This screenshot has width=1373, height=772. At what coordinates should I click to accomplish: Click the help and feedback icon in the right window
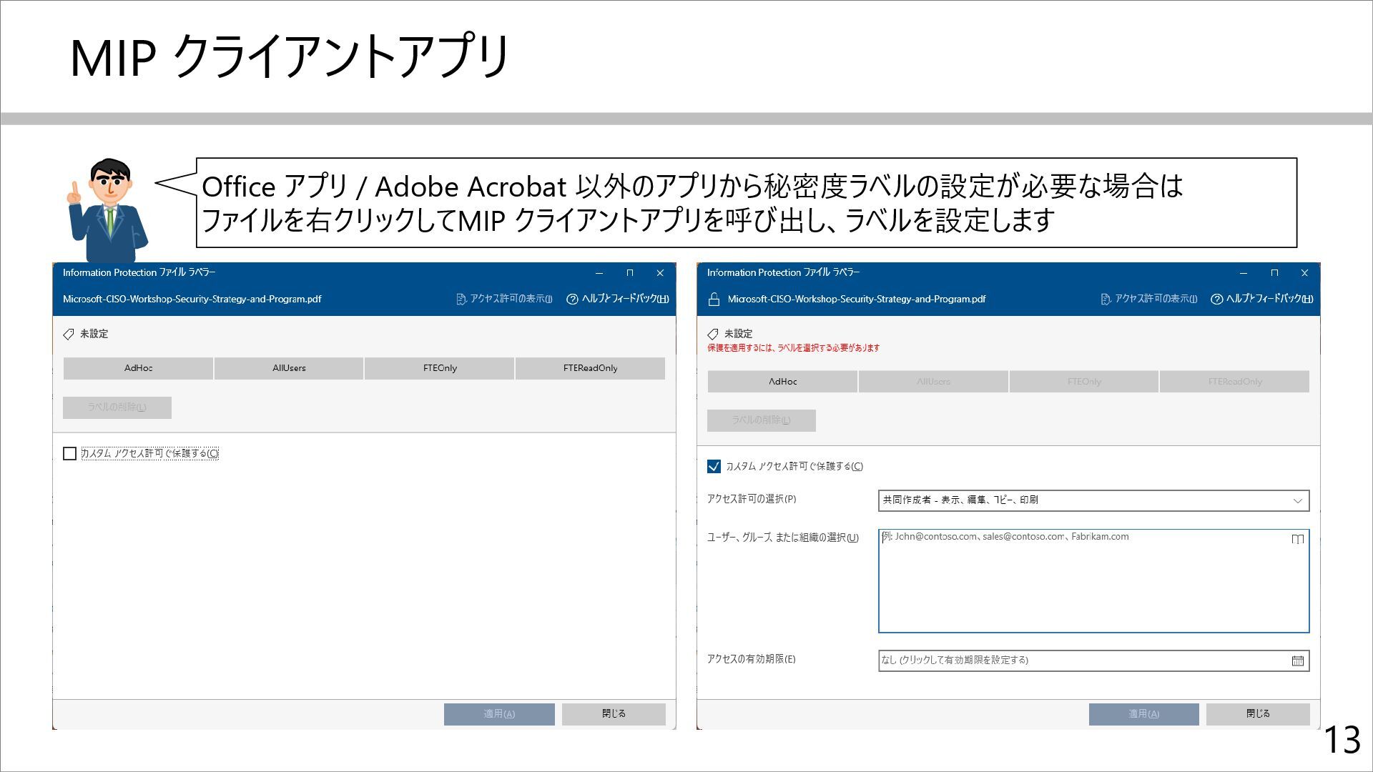click(1216, 299)
